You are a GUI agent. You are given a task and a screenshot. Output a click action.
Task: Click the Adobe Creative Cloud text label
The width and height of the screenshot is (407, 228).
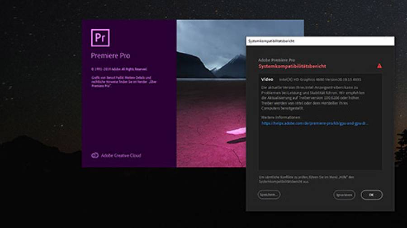pos(121,155)
